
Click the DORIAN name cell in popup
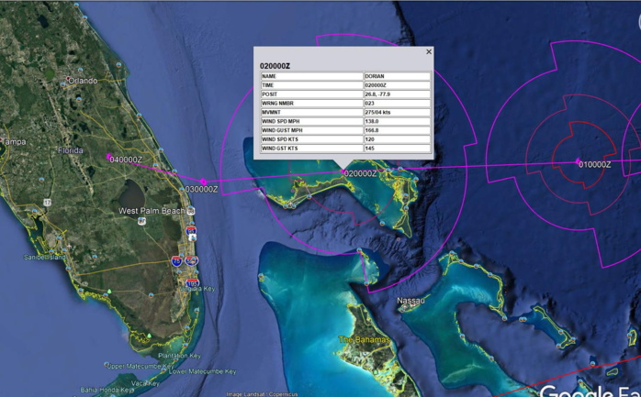tap(396, 76)
